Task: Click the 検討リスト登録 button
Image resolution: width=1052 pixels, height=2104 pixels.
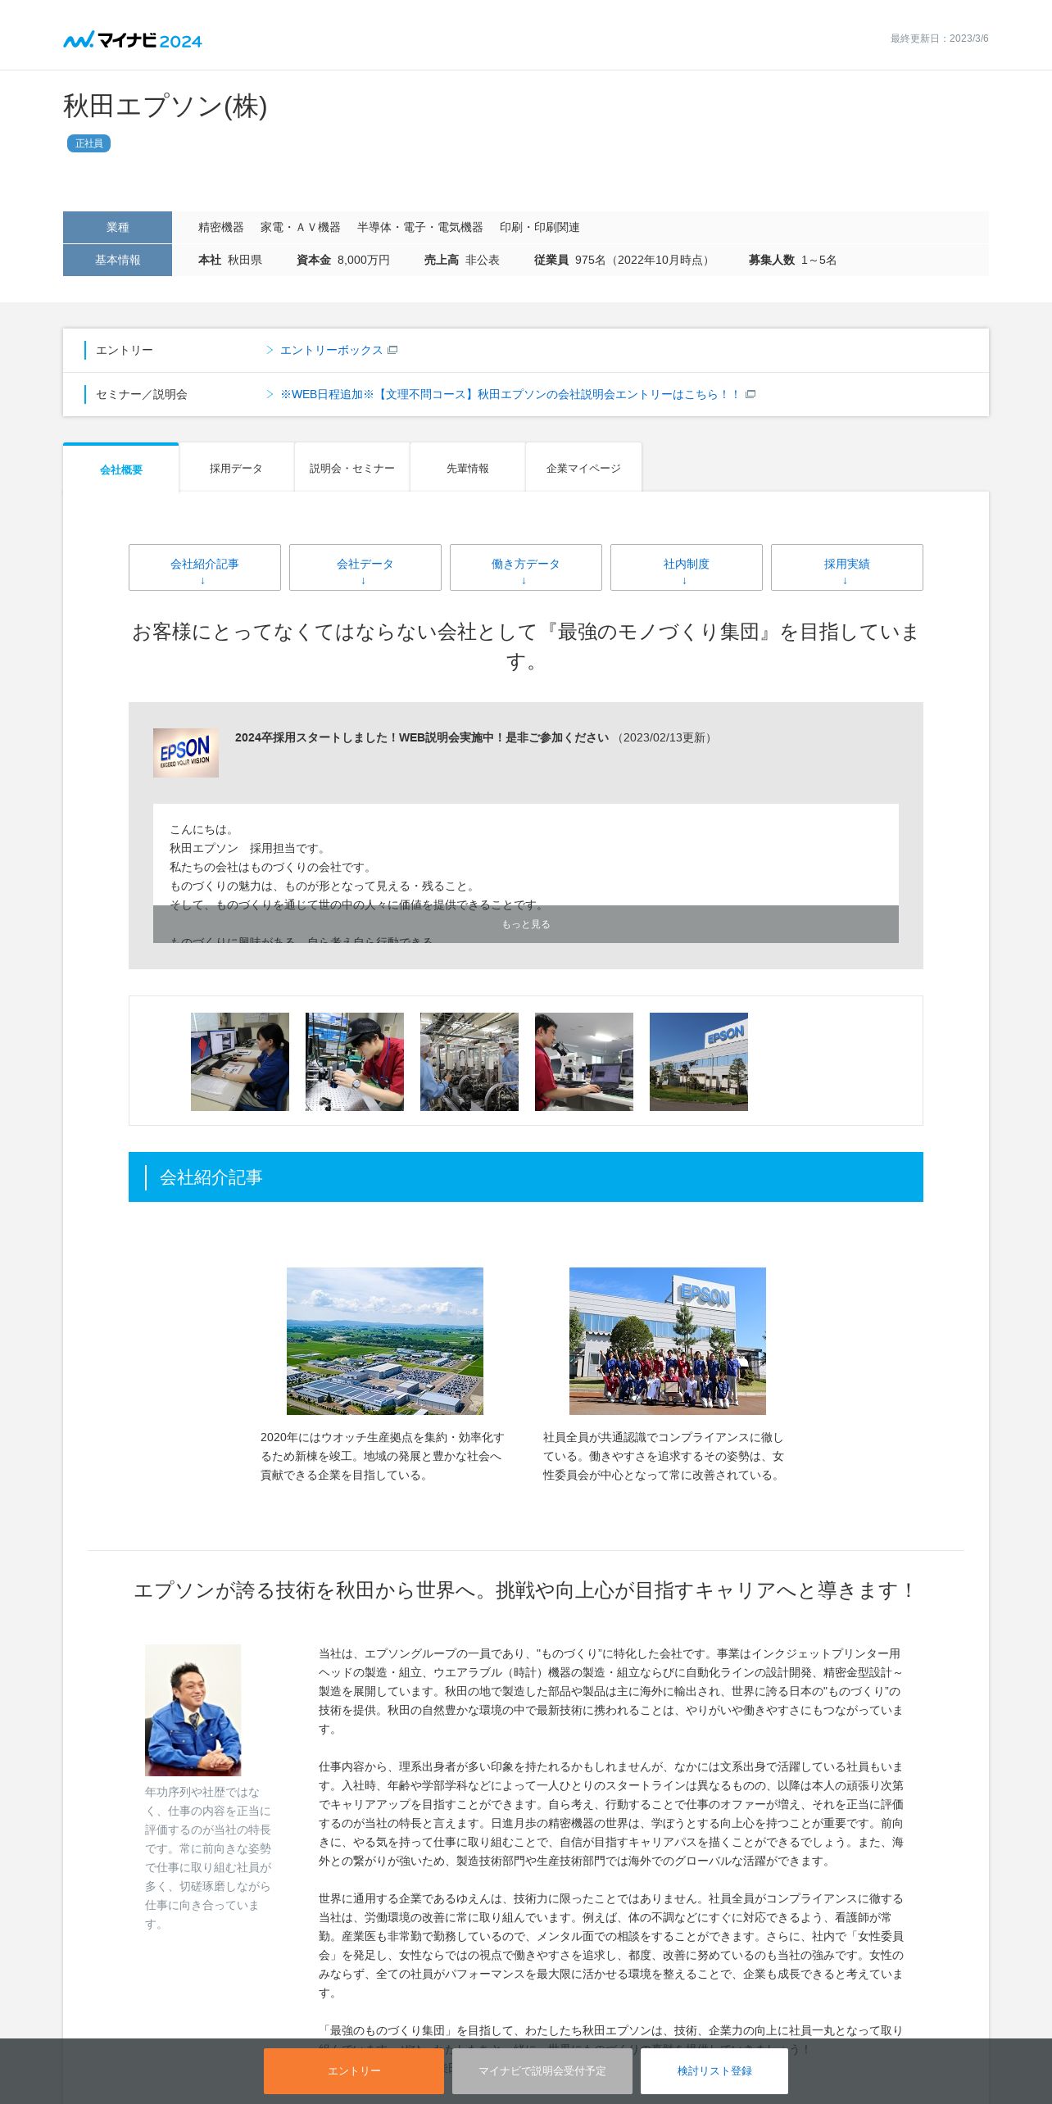Action: pos(714,2071)
